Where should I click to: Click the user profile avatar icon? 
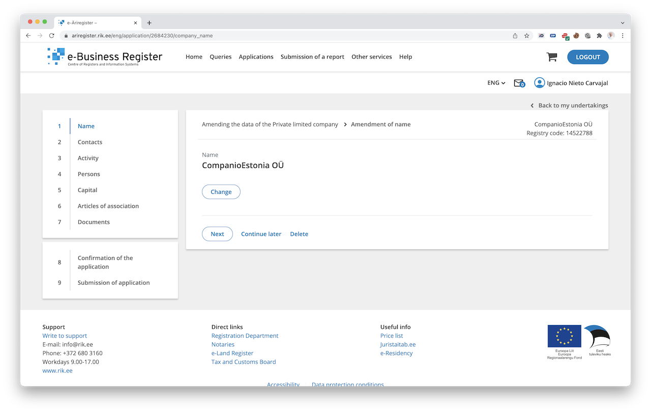pos(539,83)
